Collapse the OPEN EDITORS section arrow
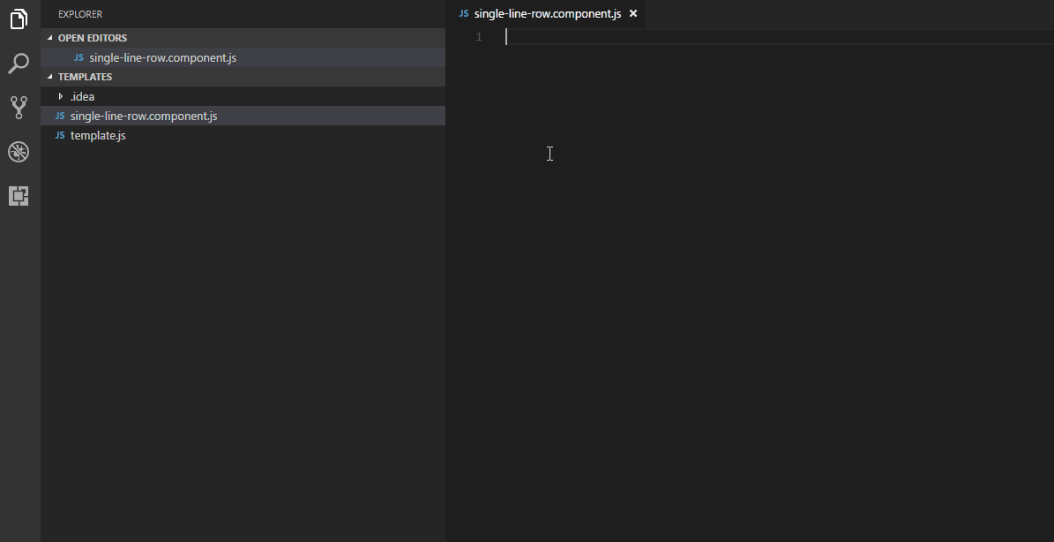This screenshot has height=542, width=1054. 49,38
